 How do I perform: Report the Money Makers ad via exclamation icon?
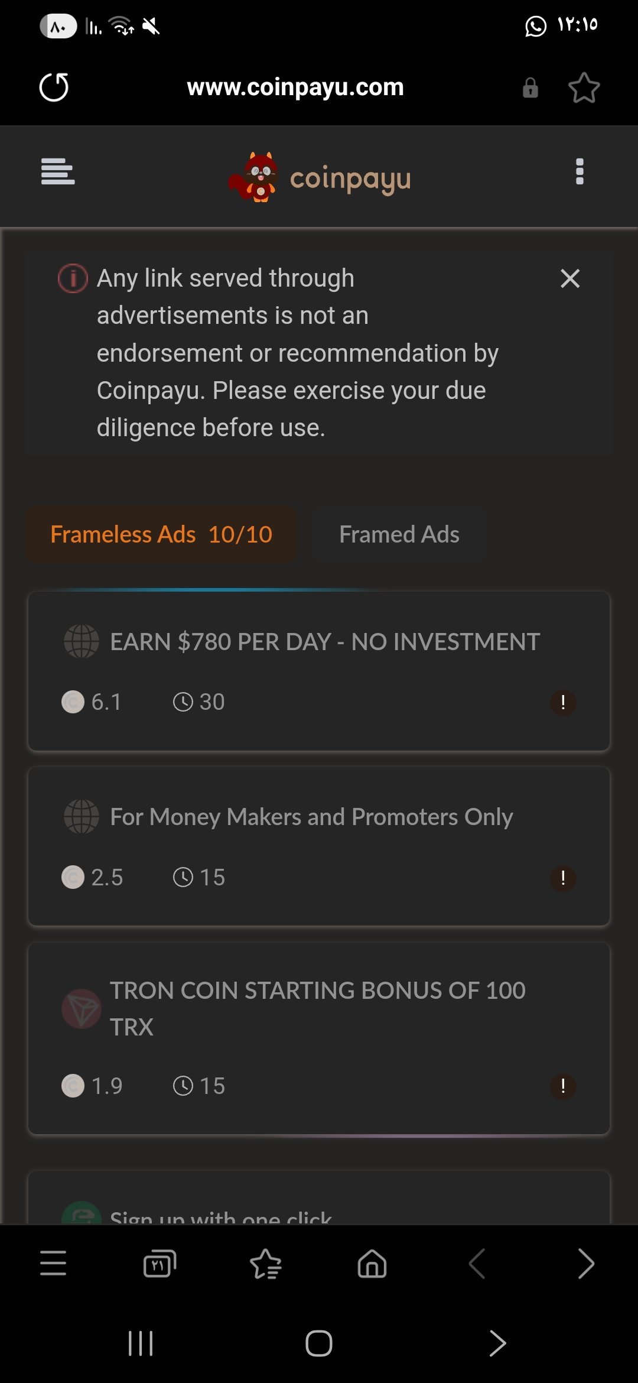[563, 878]
